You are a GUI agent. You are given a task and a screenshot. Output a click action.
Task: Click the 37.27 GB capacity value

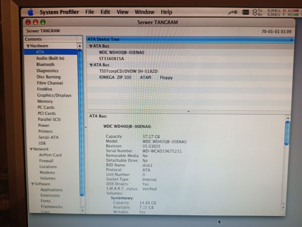(x=151, y=137)
